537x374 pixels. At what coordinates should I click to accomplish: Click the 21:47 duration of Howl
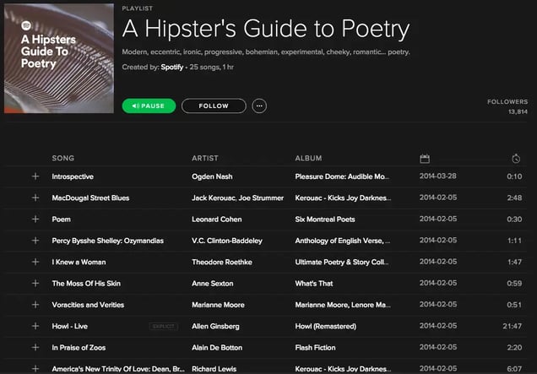coord(513,326)
